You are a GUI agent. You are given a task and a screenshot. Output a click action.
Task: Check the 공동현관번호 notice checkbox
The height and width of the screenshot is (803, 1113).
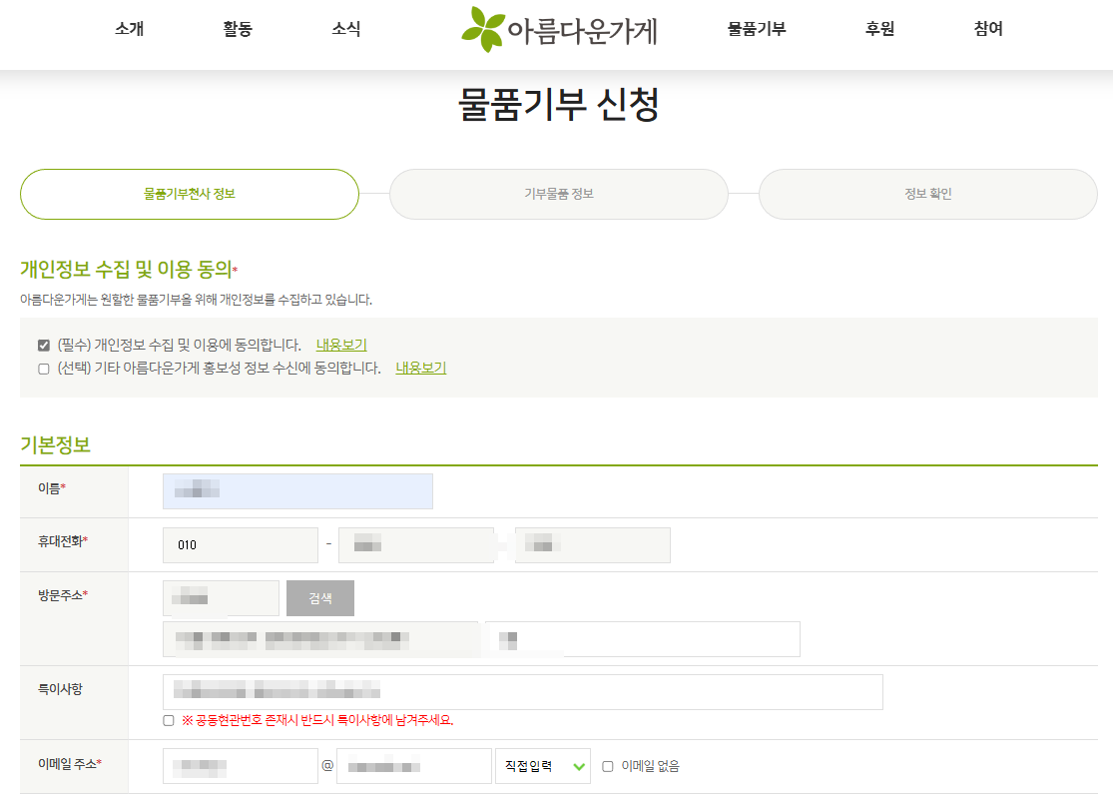pos(169,721)
